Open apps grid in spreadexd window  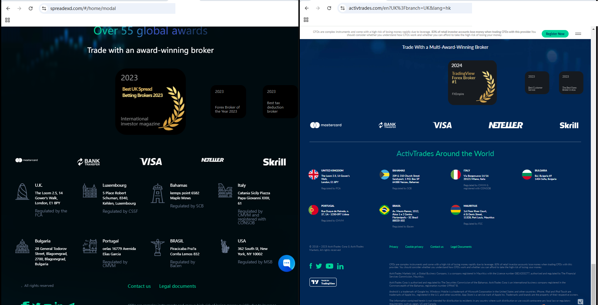[8, 20]
